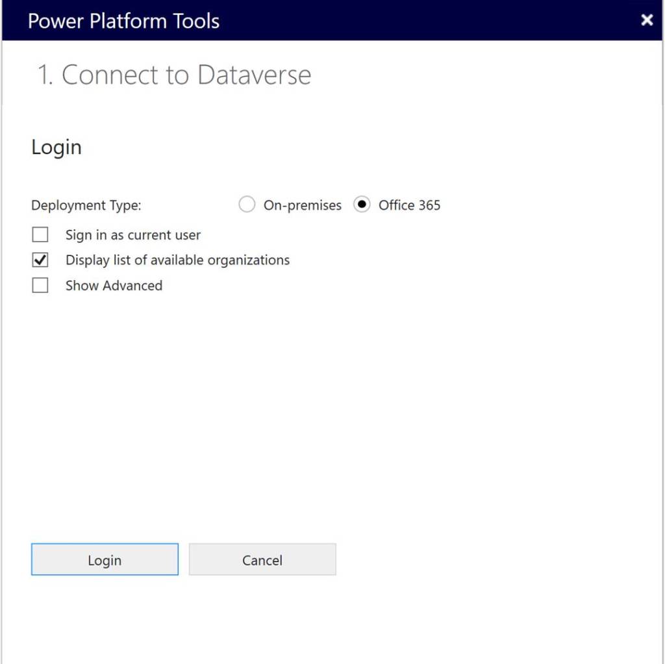The height and width of the screenshot is (664, 665).
Task: Uncheck Display list of available organizations
Action: 40,261
